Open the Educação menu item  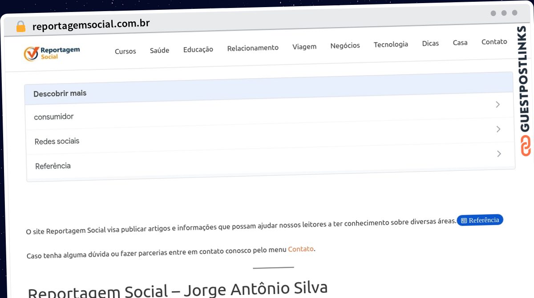tap(198, 49)
